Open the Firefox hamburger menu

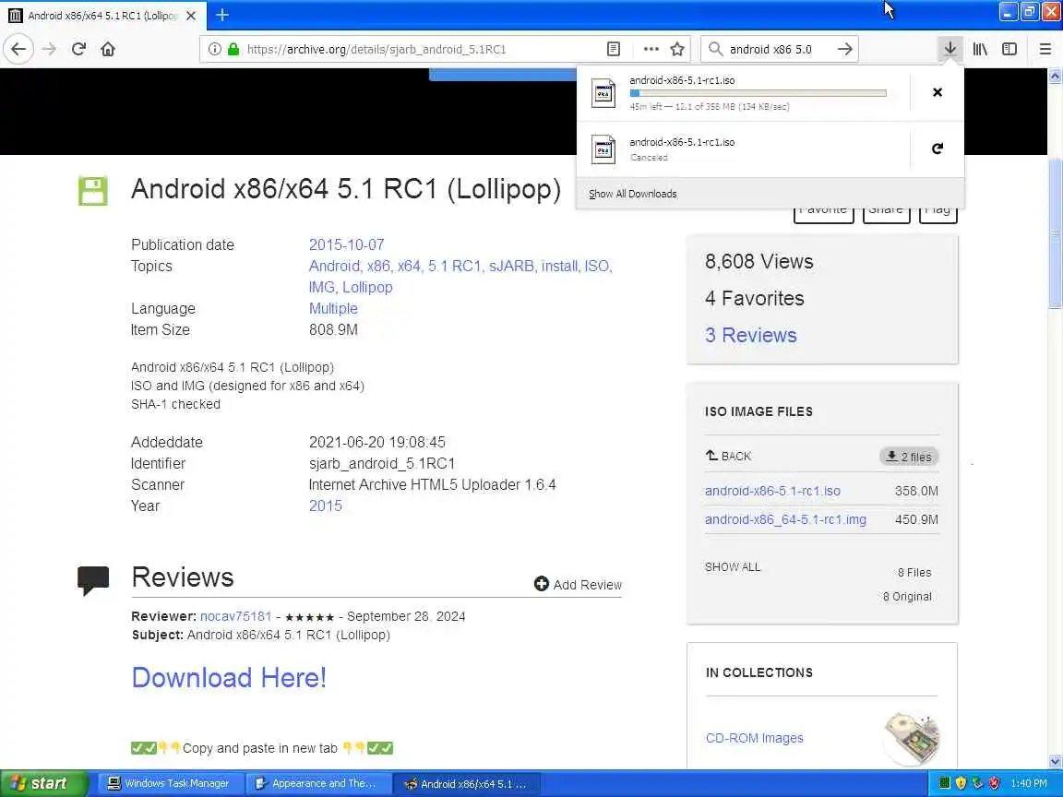[1045, 49]
